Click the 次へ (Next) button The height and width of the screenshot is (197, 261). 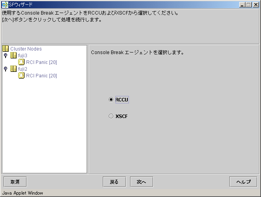pyautogui.click(x=142, y=182)
